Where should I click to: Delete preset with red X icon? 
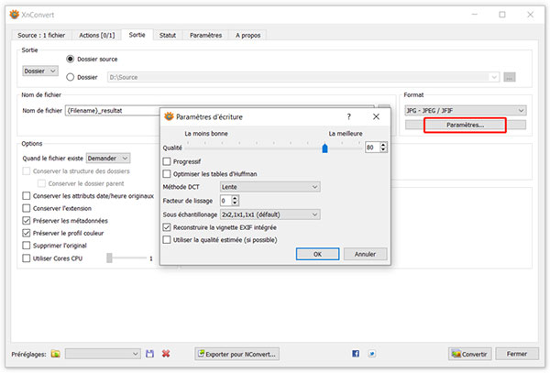(x=166, y=354)
